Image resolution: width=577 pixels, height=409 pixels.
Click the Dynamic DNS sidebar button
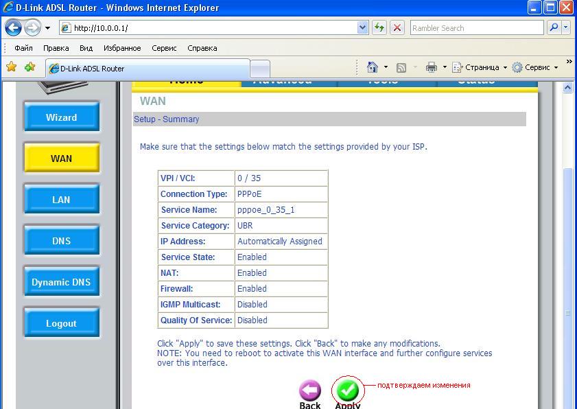pyautogui.click(x=62, y=282)
